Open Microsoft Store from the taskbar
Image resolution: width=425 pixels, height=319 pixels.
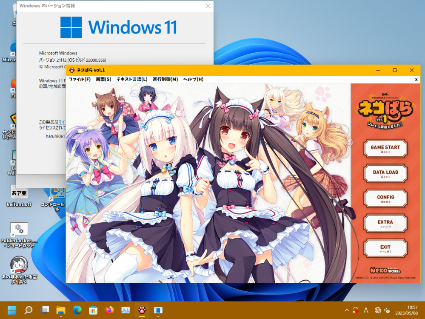(93, 310)
